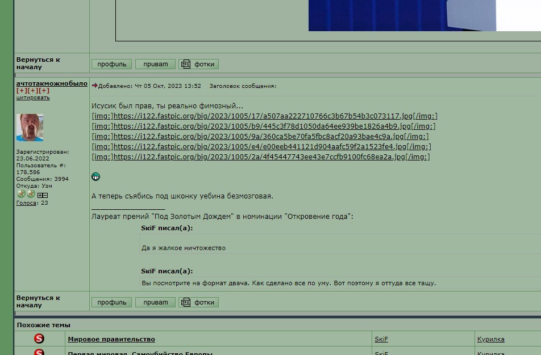Click приват button below the SkiF quotes
The height and width of the screenshot is (355, 541).
[155, 302]
